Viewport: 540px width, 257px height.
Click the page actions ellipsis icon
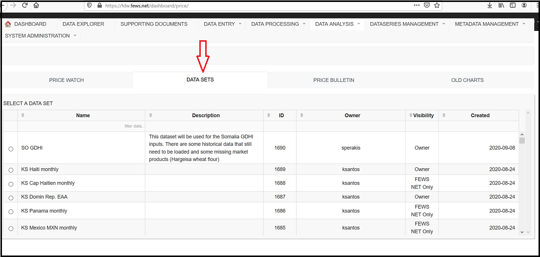[x=416, y=5]
